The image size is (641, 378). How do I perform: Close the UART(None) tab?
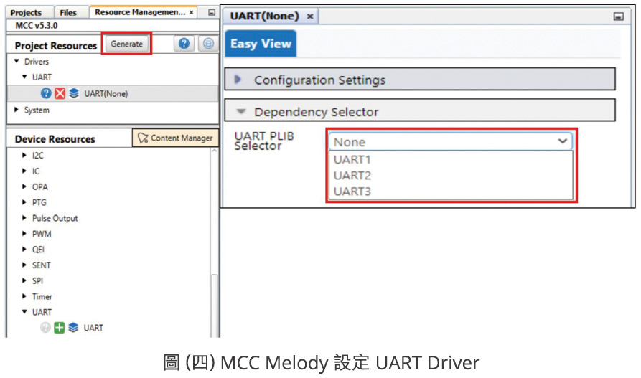point(309,16)
